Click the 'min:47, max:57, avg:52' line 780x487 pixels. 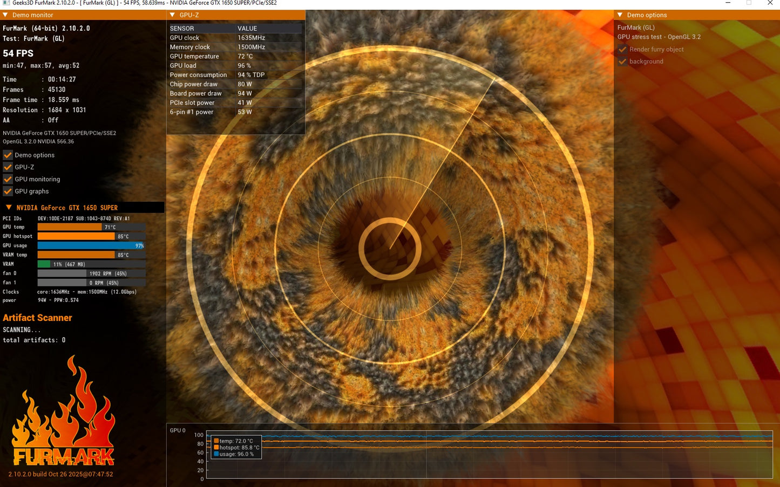tap(41, 66)
